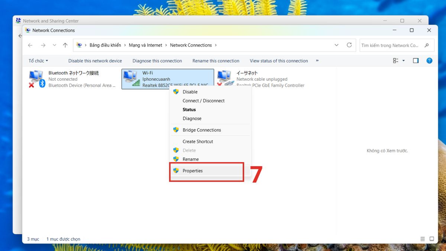Click the address bar control panel icon
Screen dimensions: 446x251
79,45
